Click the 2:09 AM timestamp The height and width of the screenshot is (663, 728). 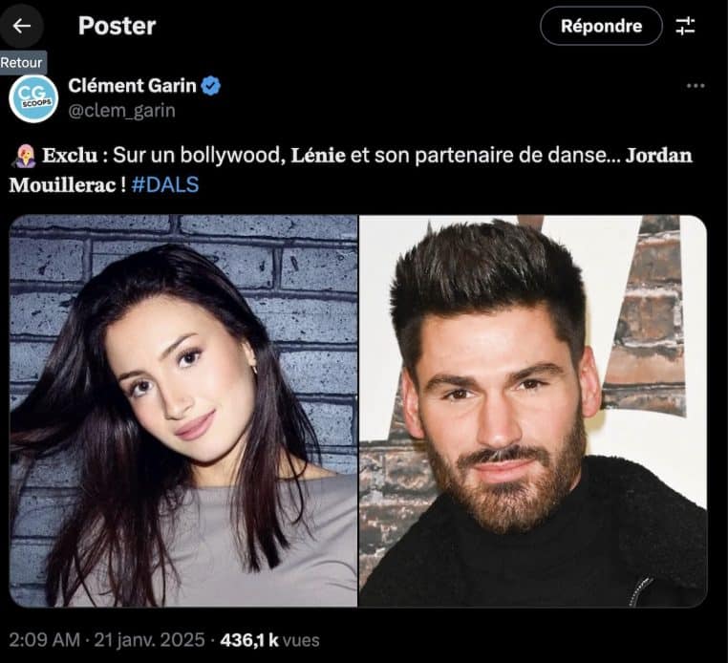45,640
